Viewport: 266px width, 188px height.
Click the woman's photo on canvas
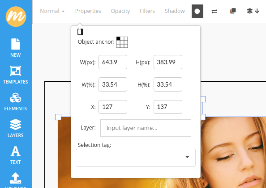233,152
